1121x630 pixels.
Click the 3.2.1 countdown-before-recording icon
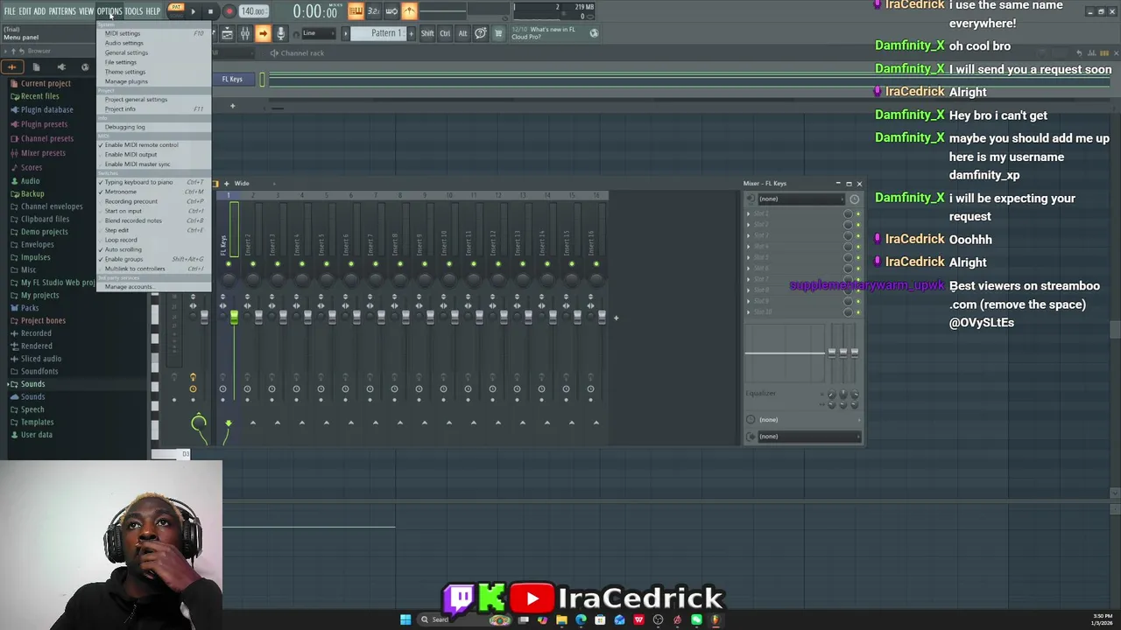tap(374, 11)
